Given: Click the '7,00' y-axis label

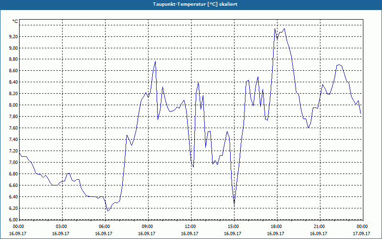Looking at the screenshot, I should pyautogui.click(x=13, y=163).
